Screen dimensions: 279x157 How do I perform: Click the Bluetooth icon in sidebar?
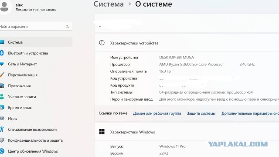pos(2,53)
